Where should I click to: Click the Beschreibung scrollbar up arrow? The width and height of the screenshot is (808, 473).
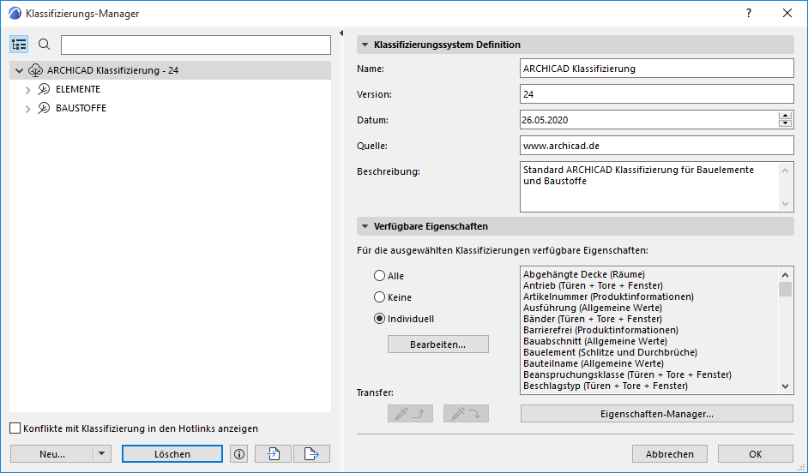tap(785, 171)
